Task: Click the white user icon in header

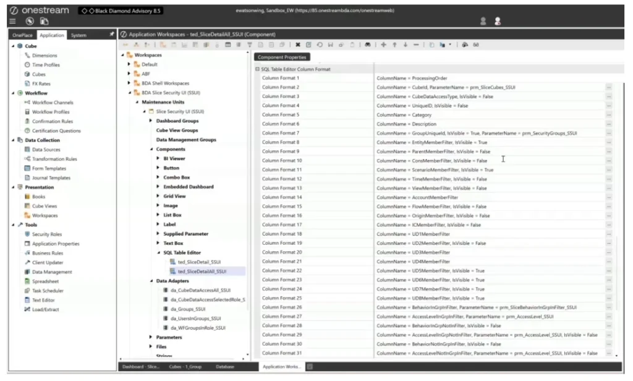Action: click(498, 22)
